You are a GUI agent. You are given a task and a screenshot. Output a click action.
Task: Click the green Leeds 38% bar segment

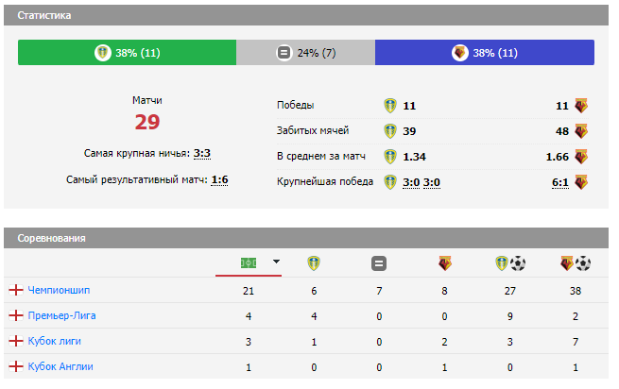click(127, 53)
